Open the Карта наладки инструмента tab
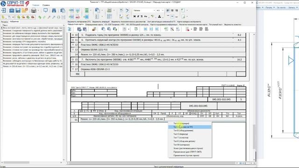The height and width of the screenshot is (168, 299). pos(189,22)
